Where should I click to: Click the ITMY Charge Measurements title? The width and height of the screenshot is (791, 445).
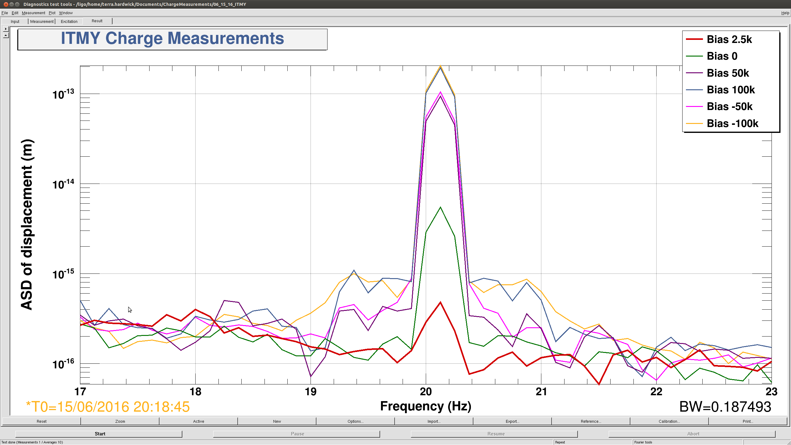(172, 39)
